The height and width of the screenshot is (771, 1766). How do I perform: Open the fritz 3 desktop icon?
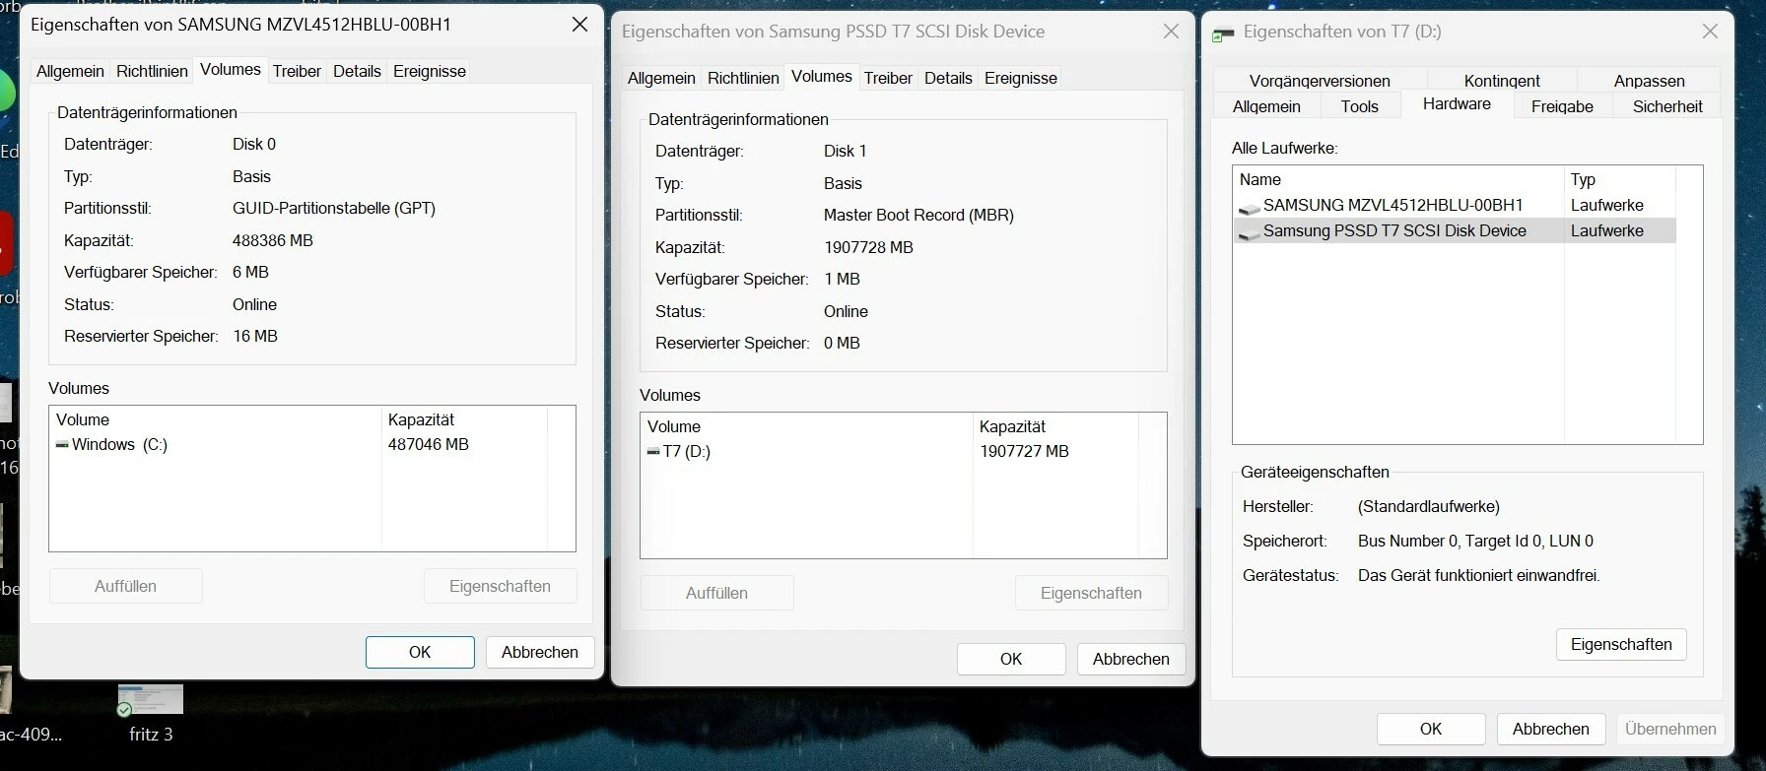coord(151,713)
